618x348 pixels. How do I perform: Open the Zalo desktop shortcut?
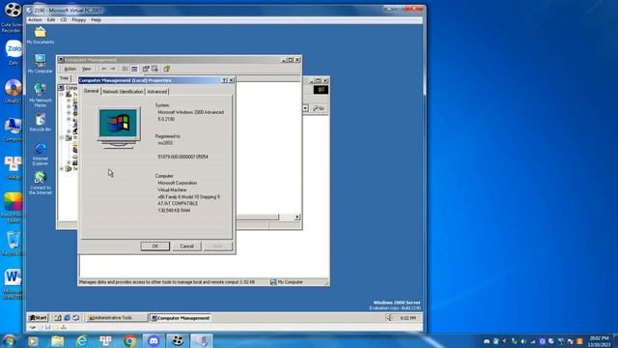(x=14, y=51)
